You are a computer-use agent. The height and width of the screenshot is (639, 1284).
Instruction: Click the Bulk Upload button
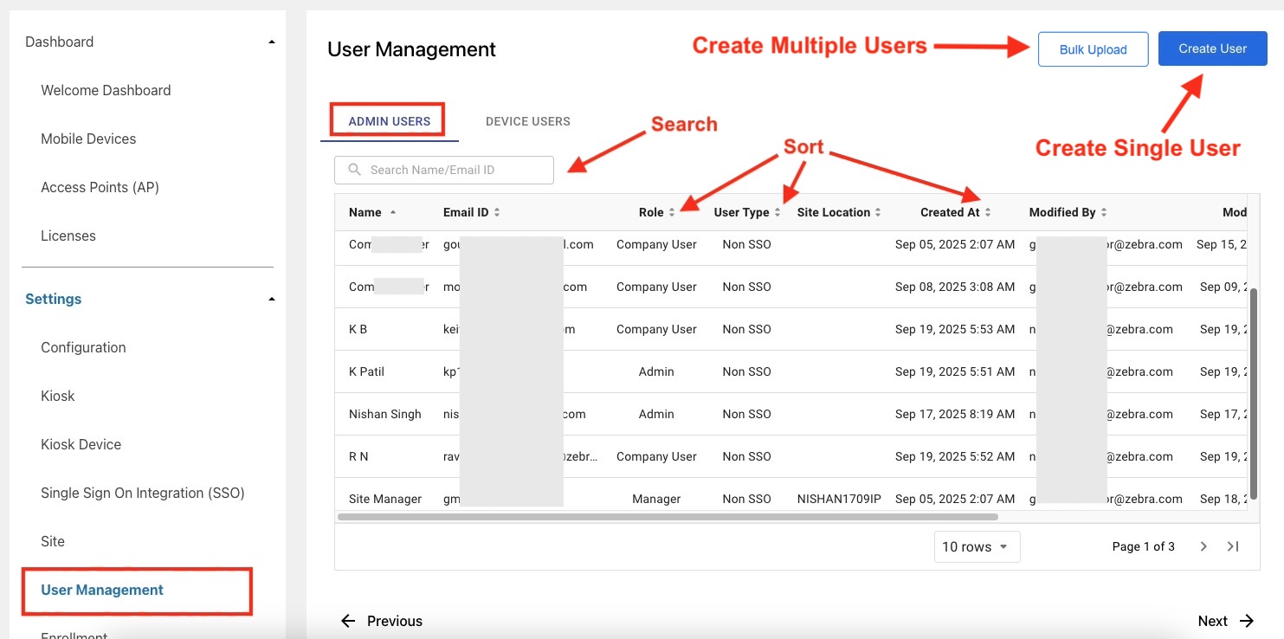pyautogui.click(x=1093, y=49)
